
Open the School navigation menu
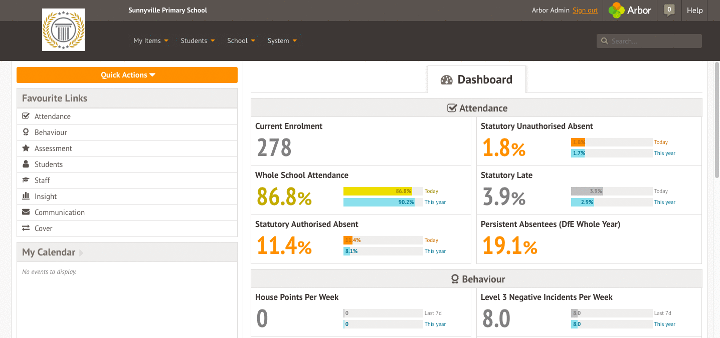pyautogui.click(x=241, y=41)
